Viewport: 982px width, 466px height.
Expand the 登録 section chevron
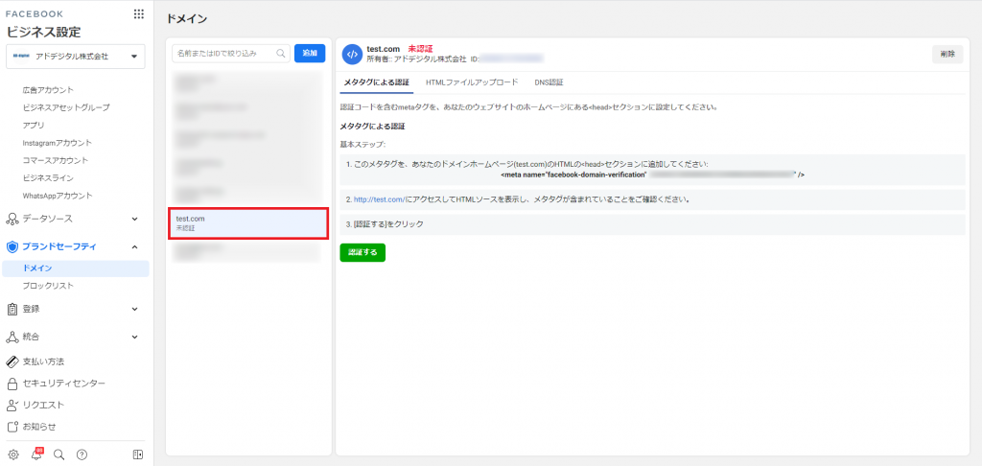pos(134,309)
